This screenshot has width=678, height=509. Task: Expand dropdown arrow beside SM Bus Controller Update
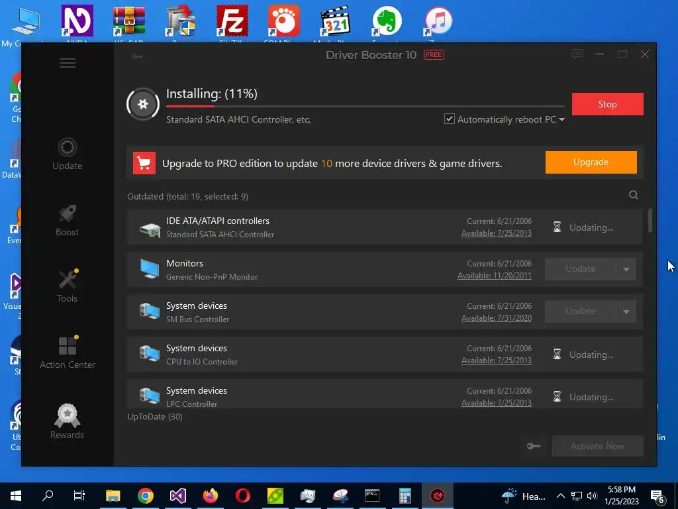pos(626,311)
